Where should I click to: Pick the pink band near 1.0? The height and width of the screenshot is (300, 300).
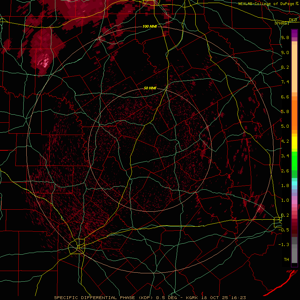(x=294, y=202)
